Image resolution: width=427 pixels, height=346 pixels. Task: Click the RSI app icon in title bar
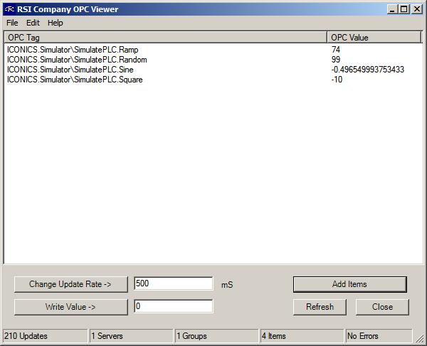(x=9, y=9)
